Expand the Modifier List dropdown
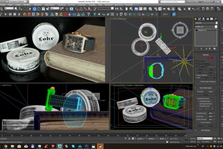 point(216,27)
